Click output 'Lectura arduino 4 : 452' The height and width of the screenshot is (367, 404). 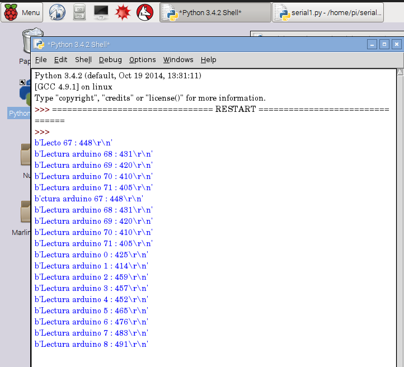click(91, 299)
